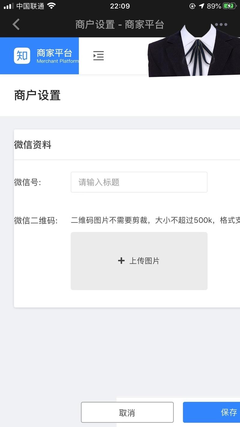Open the more options ellipsis menu
Screen dimensions: 240x427
221,25
